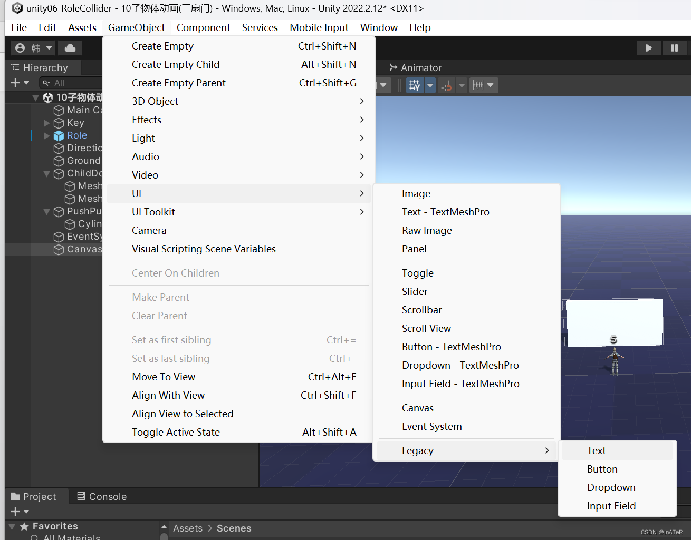The width and height of the screenshot is (691, 540).
Task: Choose Text under Legacy submenu
Action: point(597,450)
